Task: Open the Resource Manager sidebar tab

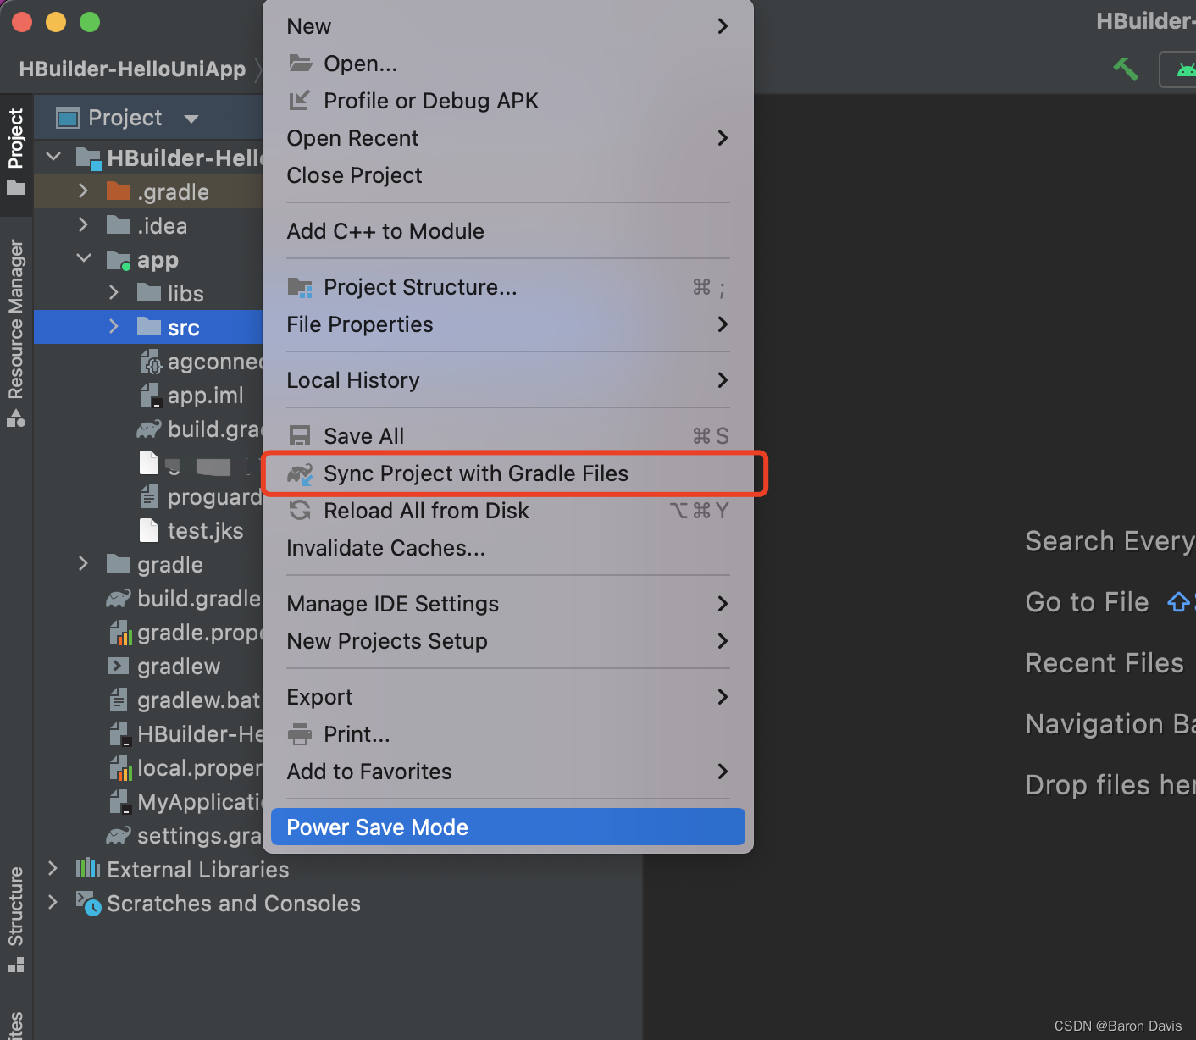Action: point(16,333)
